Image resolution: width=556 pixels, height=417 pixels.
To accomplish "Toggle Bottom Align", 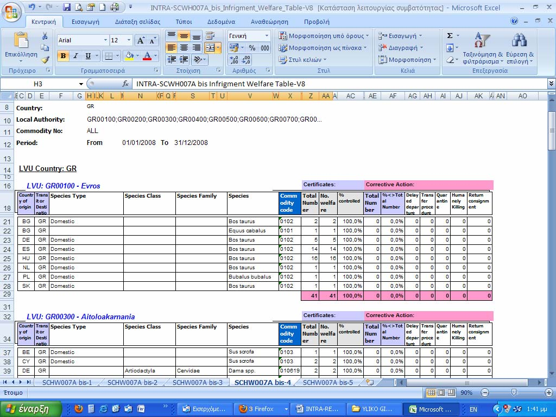I will tap(196, 36).
